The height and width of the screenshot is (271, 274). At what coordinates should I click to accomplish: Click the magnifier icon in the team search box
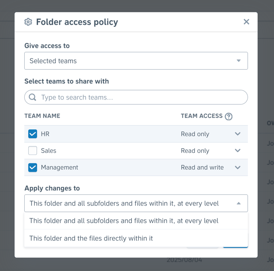tap(33, 97)
